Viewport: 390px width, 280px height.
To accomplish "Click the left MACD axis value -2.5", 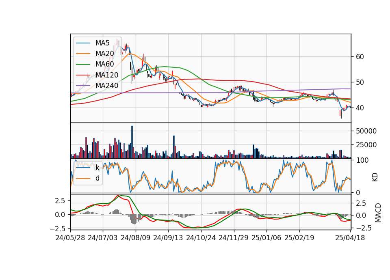I will tap(58, 228).
